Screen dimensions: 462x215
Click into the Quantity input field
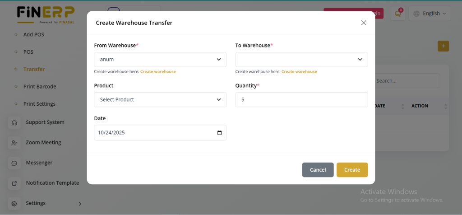click(301, 99)
